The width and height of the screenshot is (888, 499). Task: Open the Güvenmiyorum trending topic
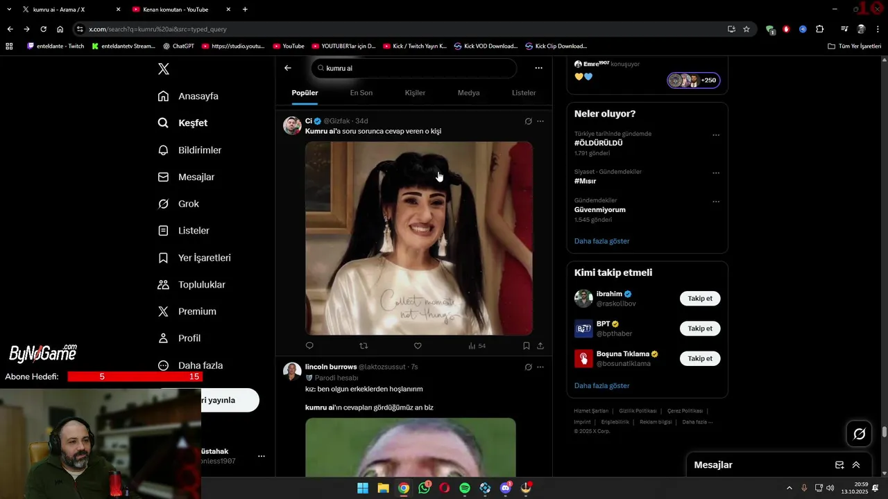[600, 209]
